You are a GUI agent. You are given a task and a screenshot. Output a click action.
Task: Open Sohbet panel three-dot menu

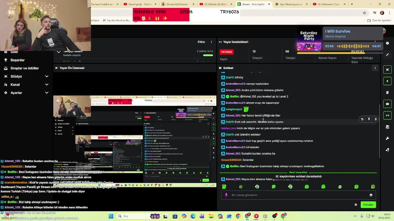click(375, 68)
